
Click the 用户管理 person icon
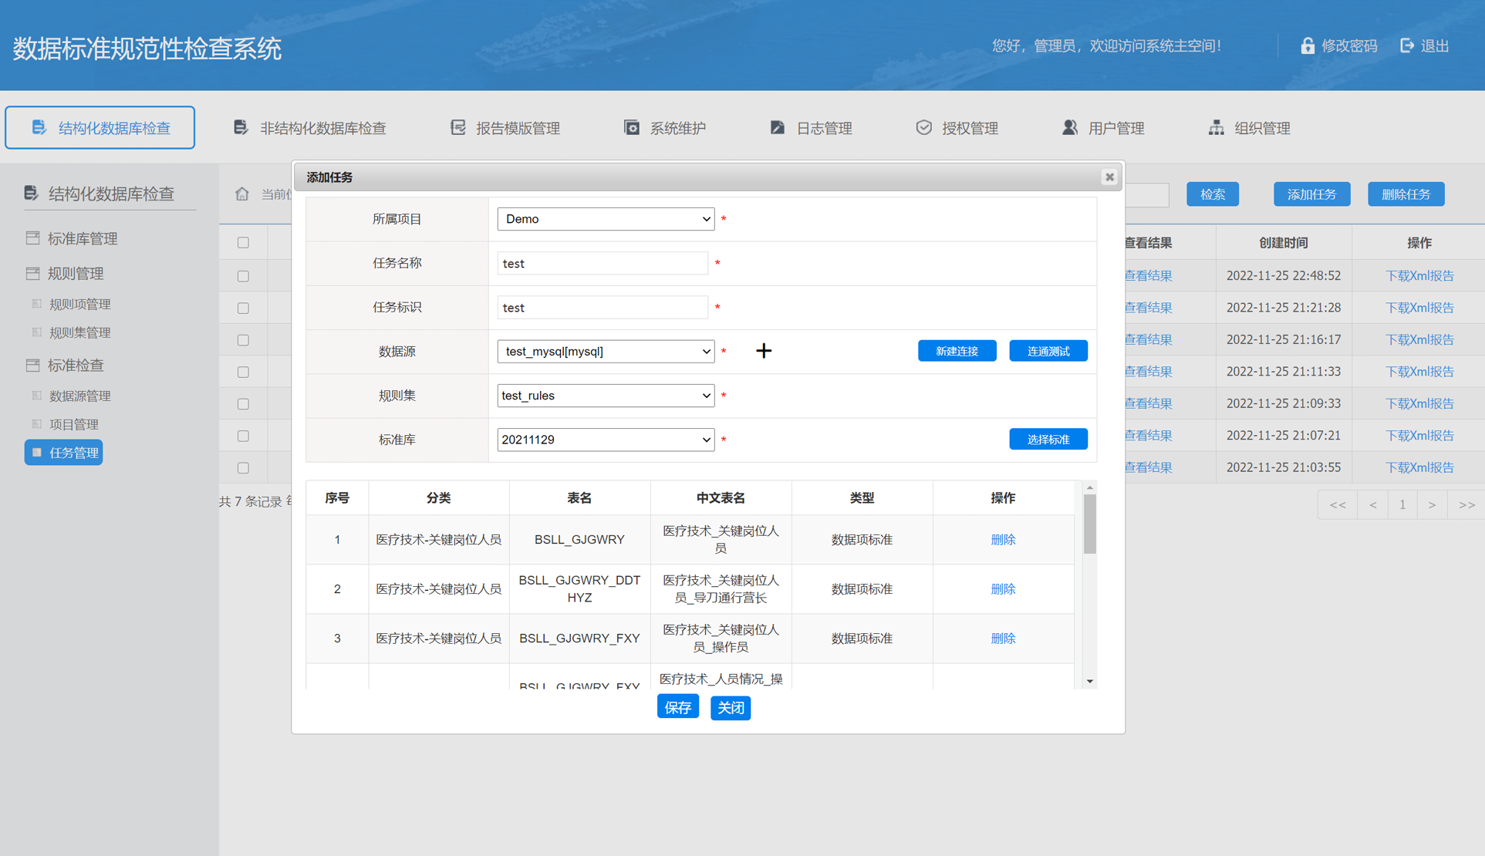point(1069,127)
